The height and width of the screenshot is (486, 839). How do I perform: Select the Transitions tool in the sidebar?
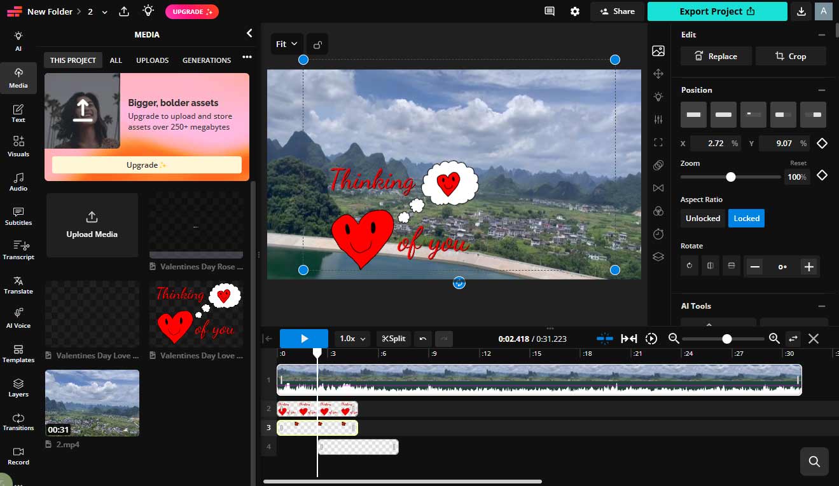(18, 421)
